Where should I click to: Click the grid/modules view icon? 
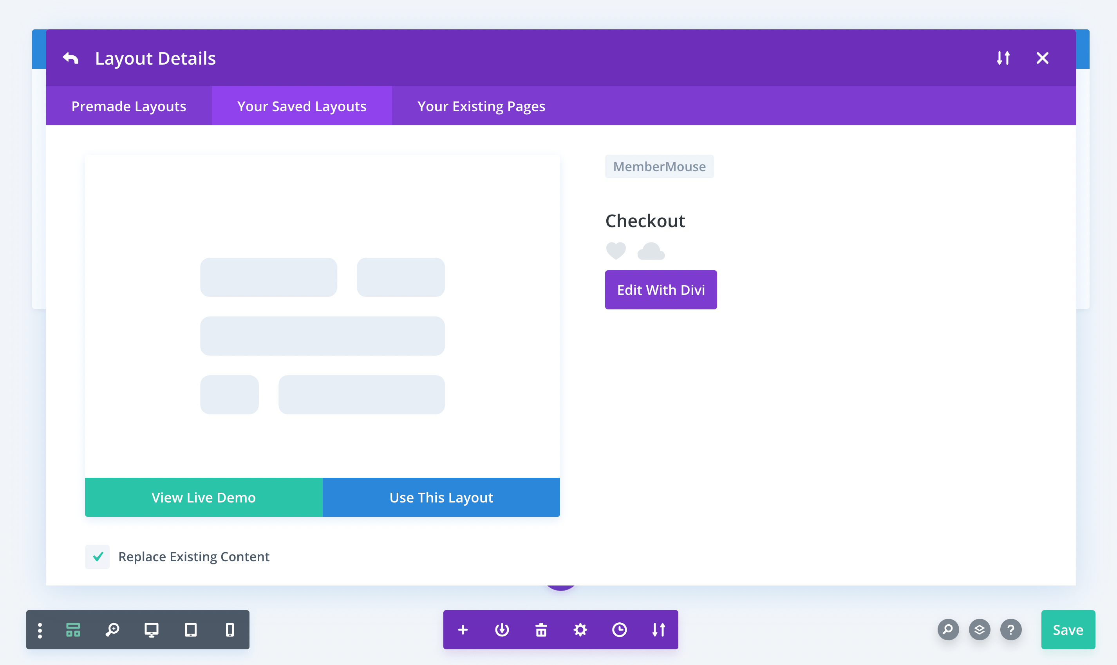(x=73, y=629)
